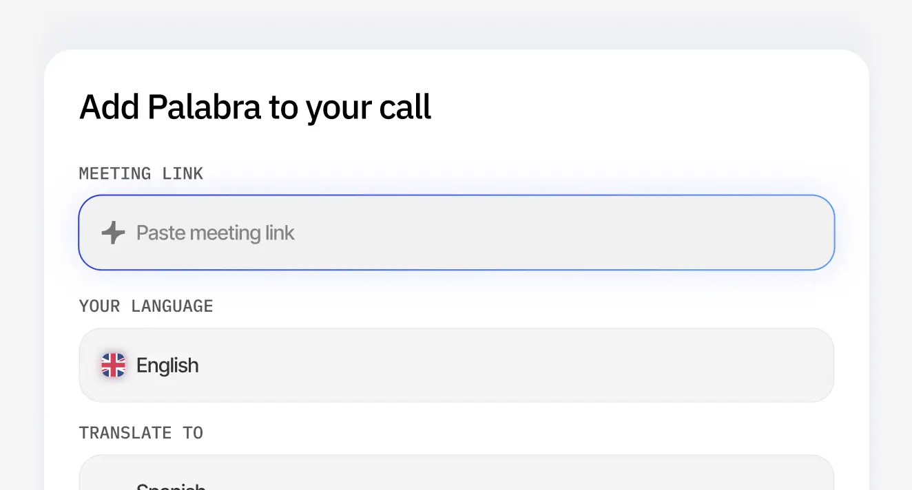The image size is (912, 490).
Task: Click the Add Palabra to your call heading
Action: pos(255,107)
